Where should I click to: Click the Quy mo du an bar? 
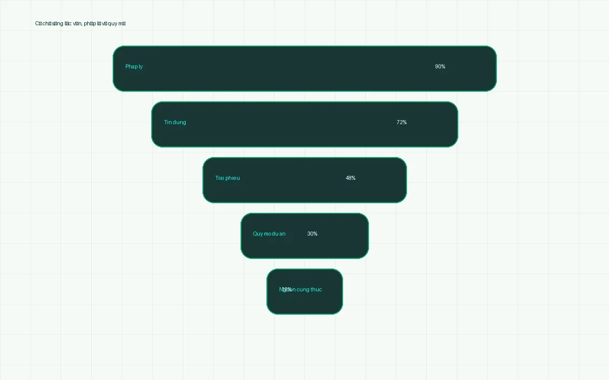(x=304, y=236)
